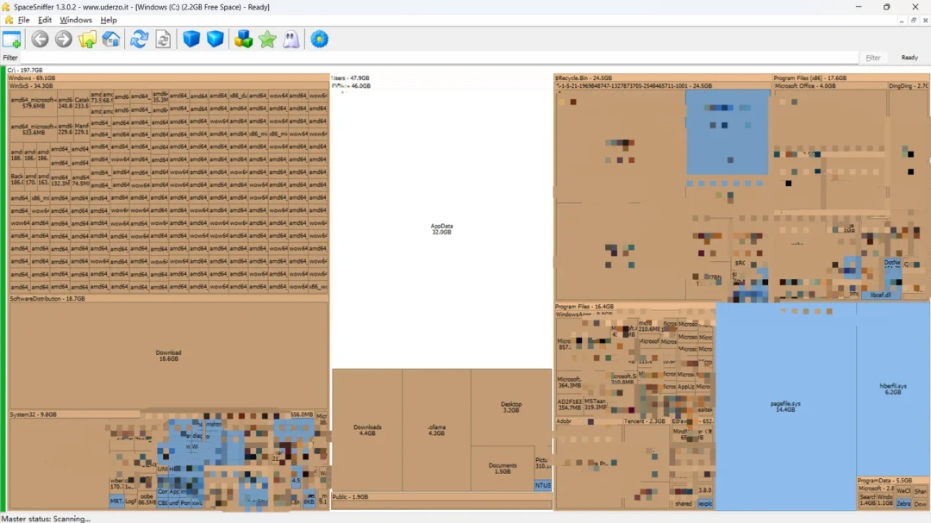Image resolution: width=931 pixels, height=523 pixels.
Task: Open a new view window
Action: pyautogui.click(x=12, y=40)
